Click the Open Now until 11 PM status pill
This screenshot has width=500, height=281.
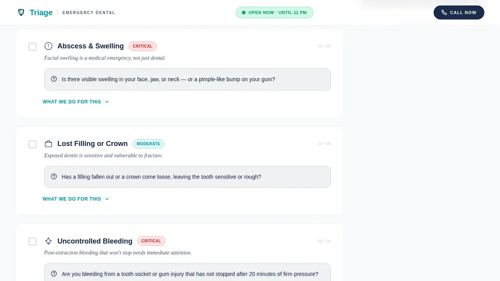[274, 12]
